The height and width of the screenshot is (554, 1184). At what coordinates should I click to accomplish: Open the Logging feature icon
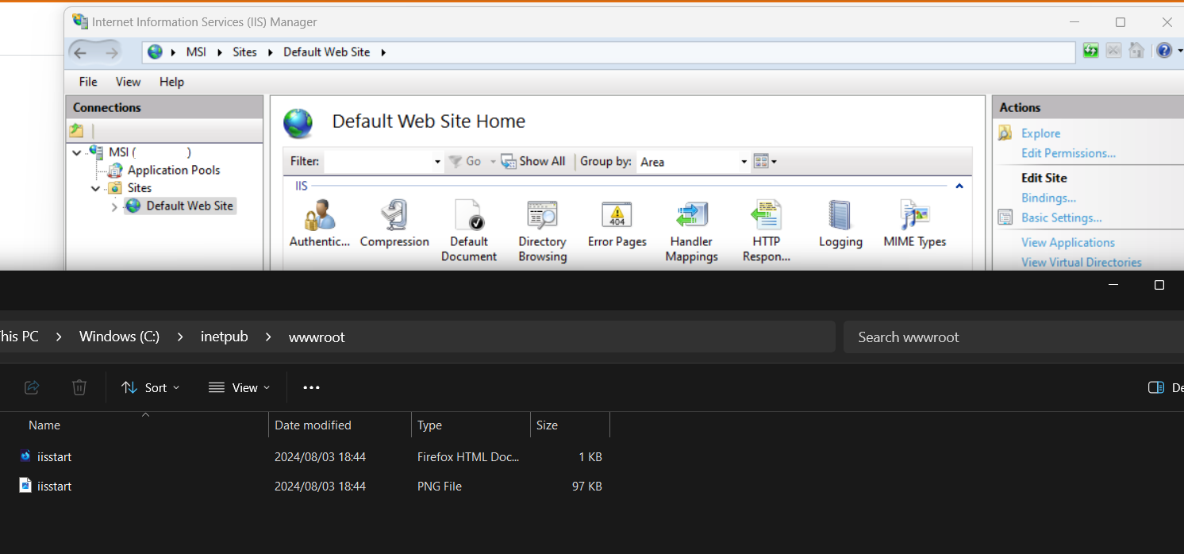(840, 215)
